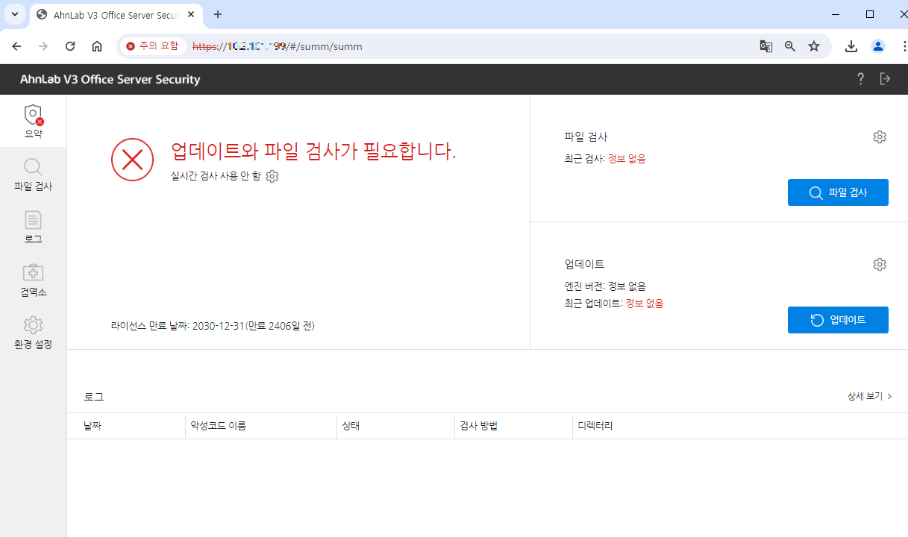
Task: Click the blue 업데이트 button
Action: [838, 320]
